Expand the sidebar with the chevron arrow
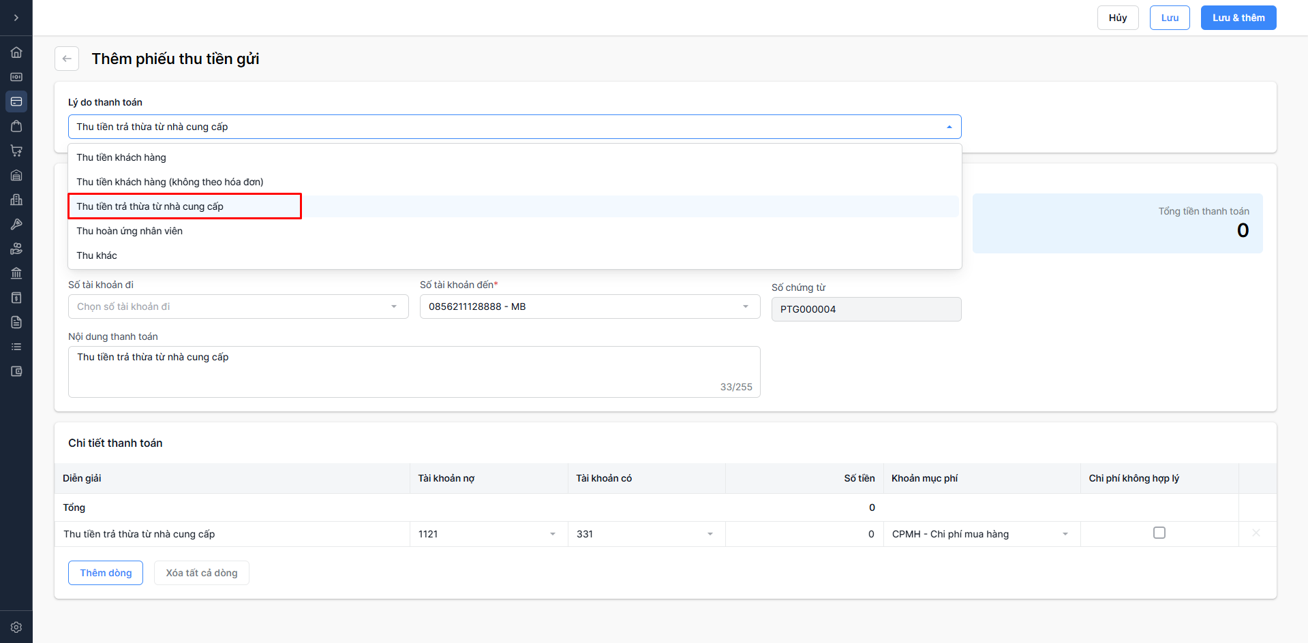Screen dimensions: 1308x643 [16, 18]
